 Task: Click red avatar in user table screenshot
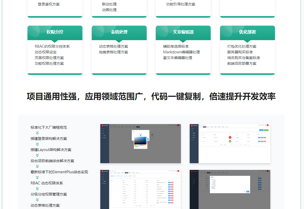point(230,137)
